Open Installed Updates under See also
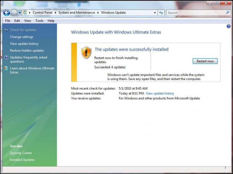The image size is (233, 174). click(x=22, y=160)
